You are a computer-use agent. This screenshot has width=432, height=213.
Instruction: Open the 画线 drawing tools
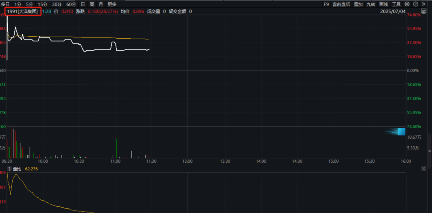[x=384, y=4]
